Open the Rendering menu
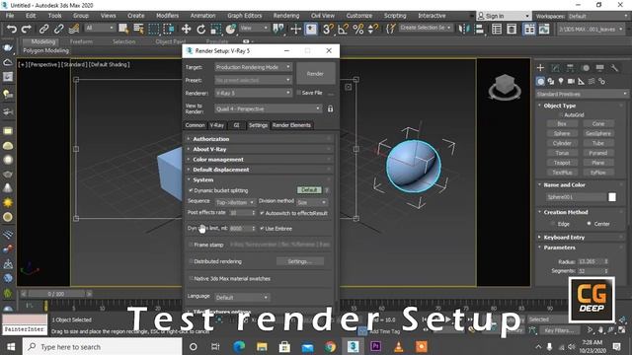This screenshot has height=355, width=632. click(286, 16)
